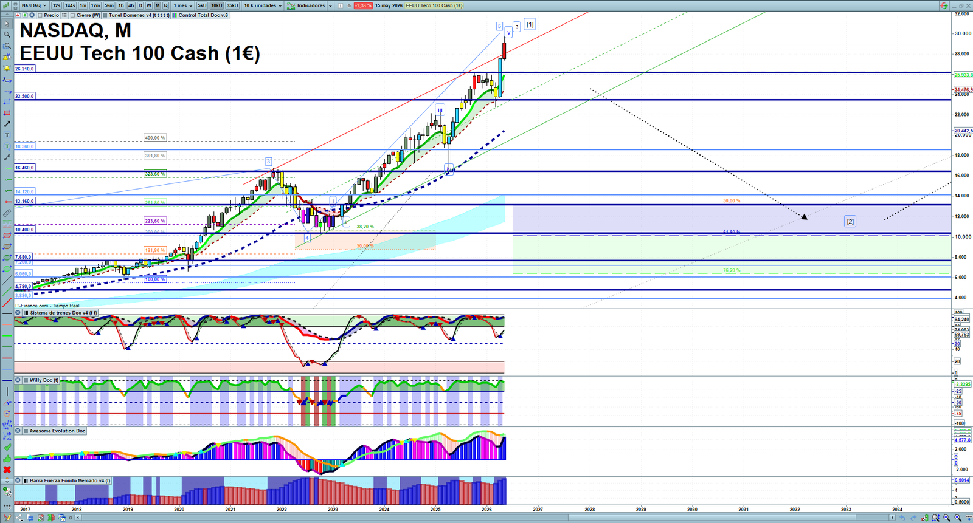Click the -1,33 % change indicator
Screen dimensions: 973x523
[x=364, y=5]
